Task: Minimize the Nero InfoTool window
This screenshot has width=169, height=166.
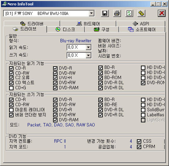Action: (x=153, y=4)
